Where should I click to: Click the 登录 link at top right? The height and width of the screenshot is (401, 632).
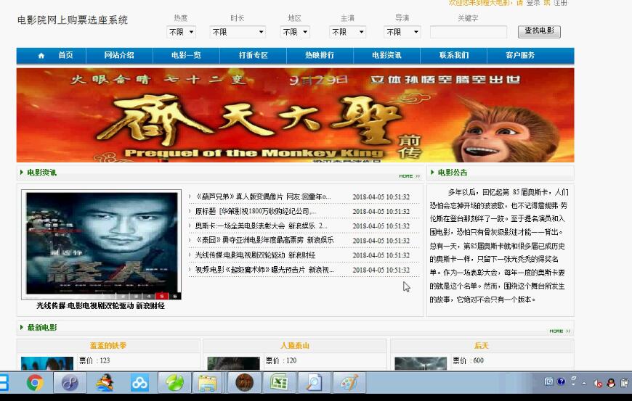tap(533, 3)
